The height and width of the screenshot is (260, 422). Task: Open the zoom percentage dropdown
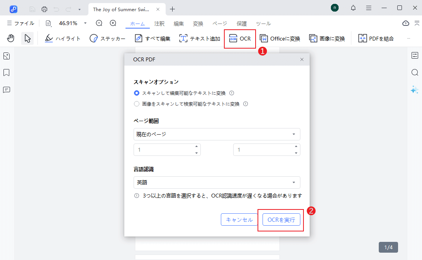click(85, 23)
